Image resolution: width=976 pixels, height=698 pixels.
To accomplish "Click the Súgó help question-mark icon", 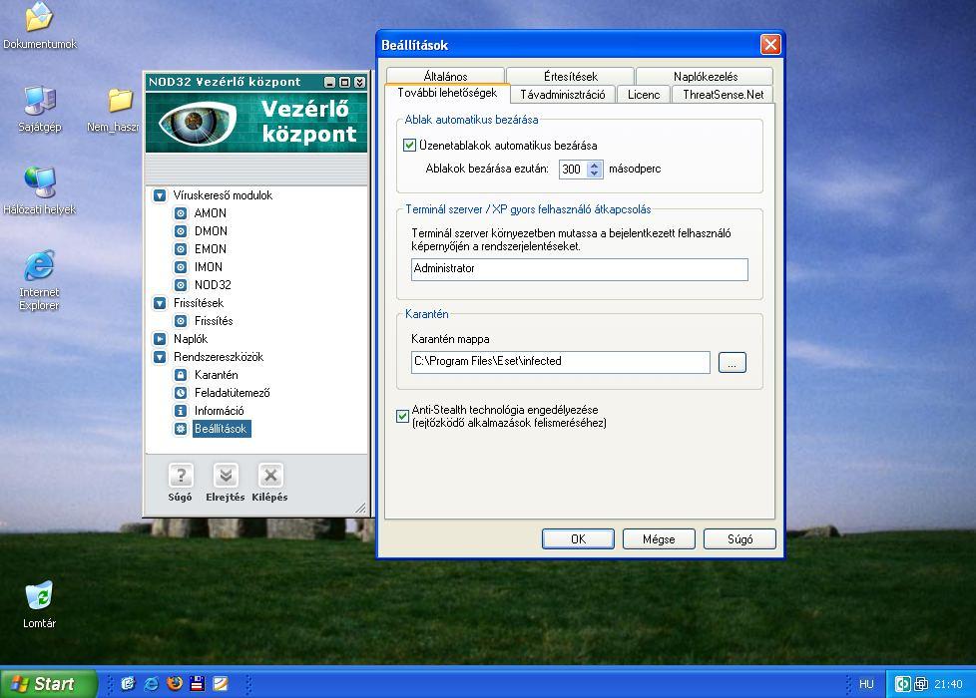I will 181,476.
